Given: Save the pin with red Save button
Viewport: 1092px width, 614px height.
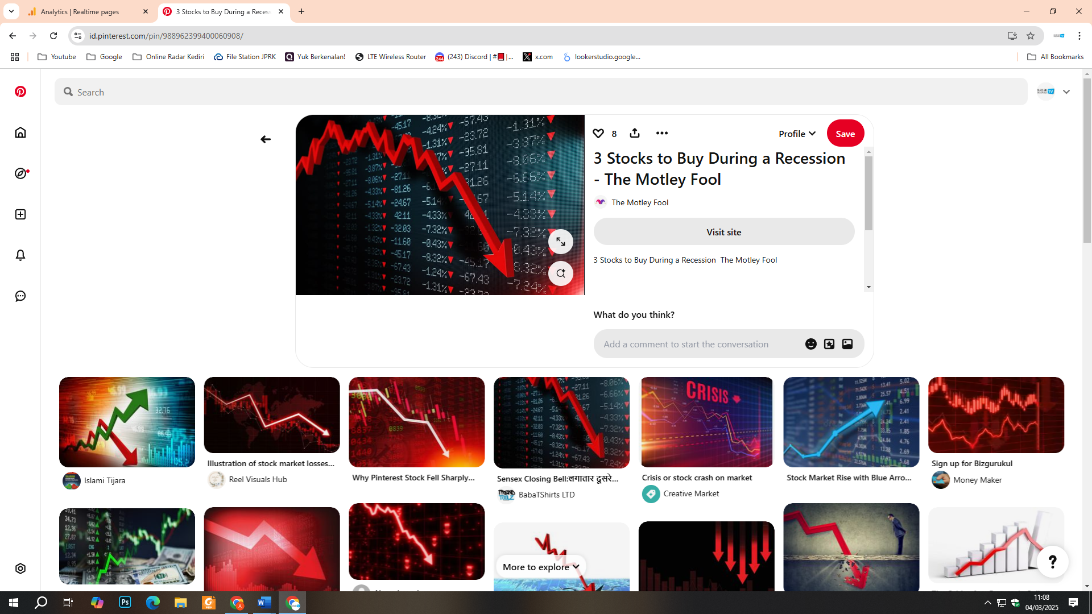Looking at the screenshot, I should click(845, 134).
